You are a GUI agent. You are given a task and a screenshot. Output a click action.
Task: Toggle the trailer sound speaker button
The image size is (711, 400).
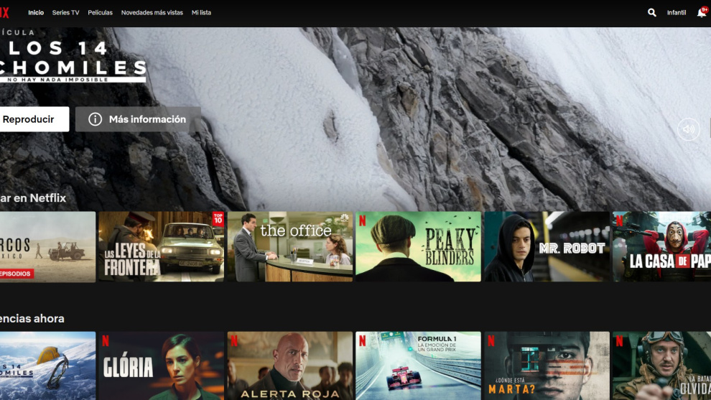[688, 129]
